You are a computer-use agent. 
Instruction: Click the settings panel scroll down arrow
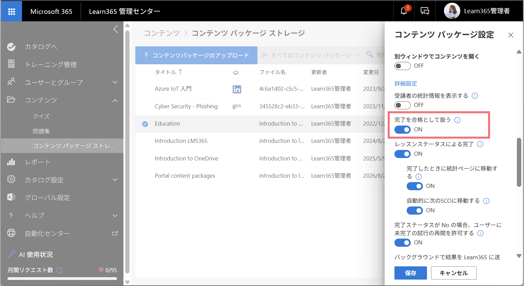519,256
